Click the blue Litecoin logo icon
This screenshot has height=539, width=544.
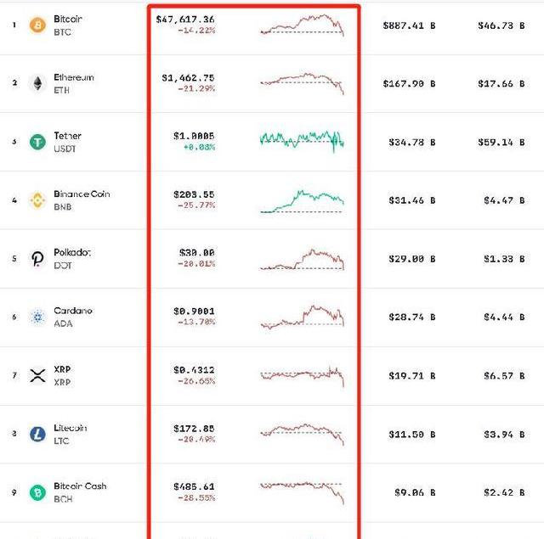point(37,434)
